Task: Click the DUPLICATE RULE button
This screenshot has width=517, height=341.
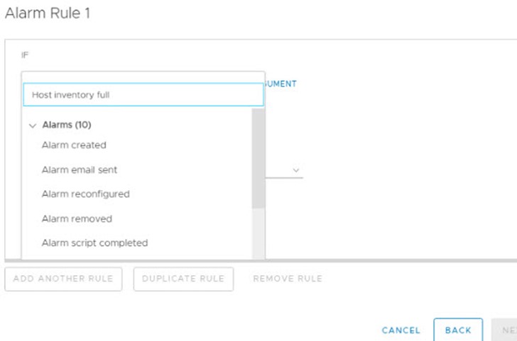Action: coord(183,279)
